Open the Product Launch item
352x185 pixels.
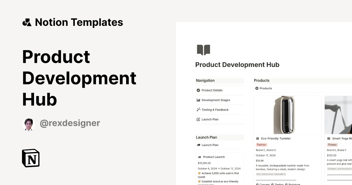pos(214,157)
